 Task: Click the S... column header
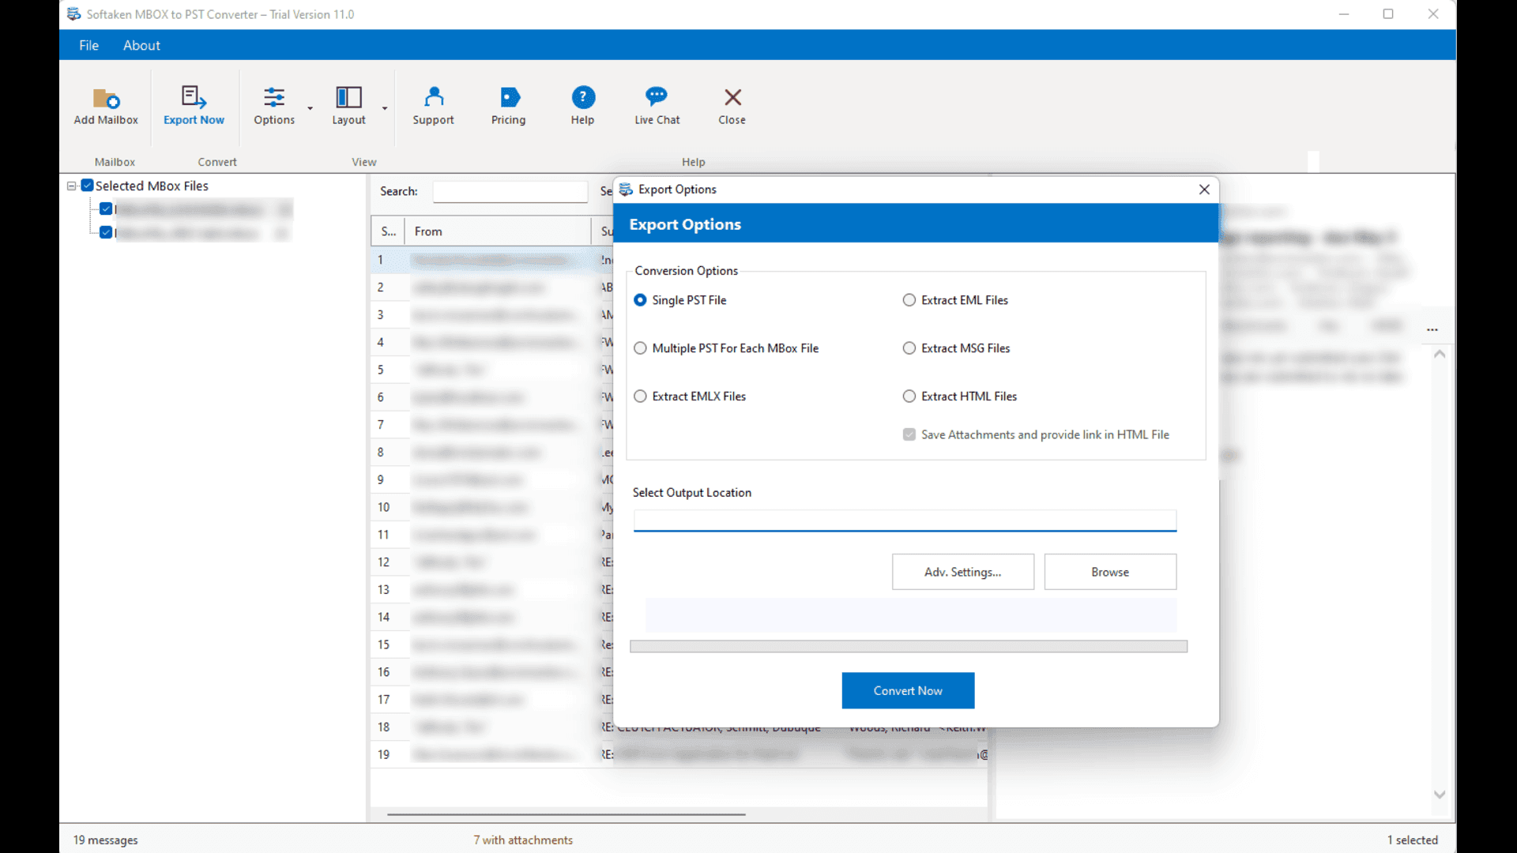point(388,231)
